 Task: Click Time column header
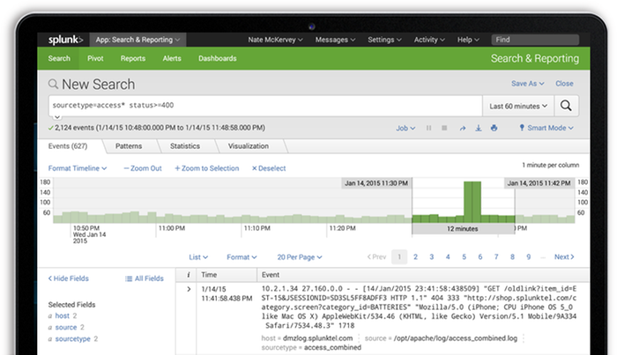click(x=209, y=275)
